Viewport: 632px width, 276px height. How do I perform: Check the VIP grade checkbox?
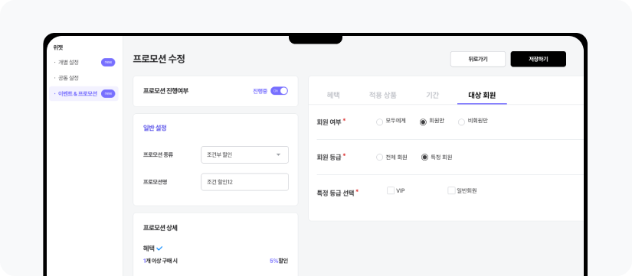tap(391, 190)
